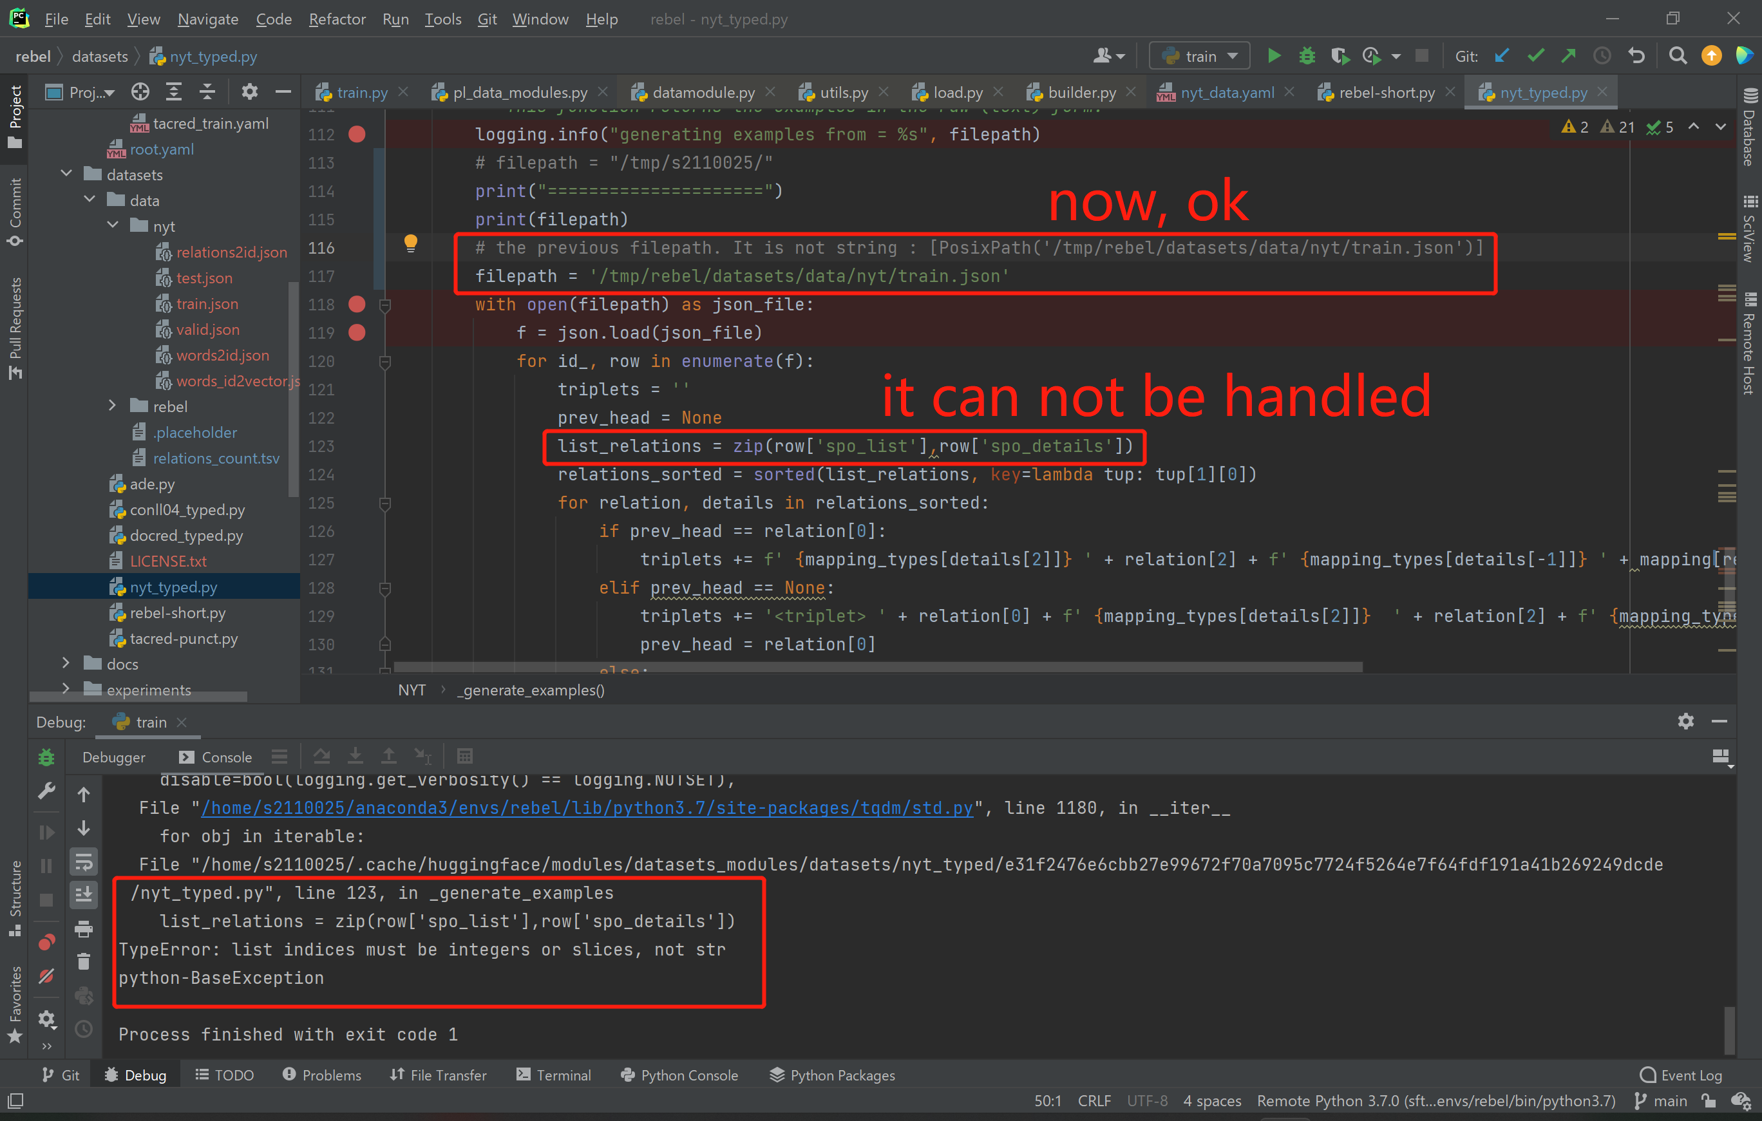
Task: Collapse the nyt folder in the project tree
Action: click(x=112, y=225)
